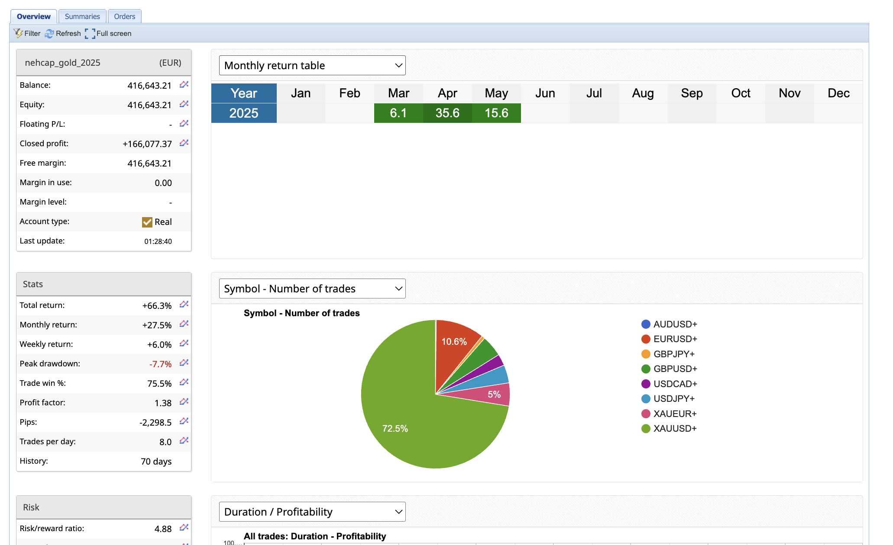This screenshot has height=545, width=893.
Task: Toggle EURUSD+ series in pie legend
Action: pos(669,339)
